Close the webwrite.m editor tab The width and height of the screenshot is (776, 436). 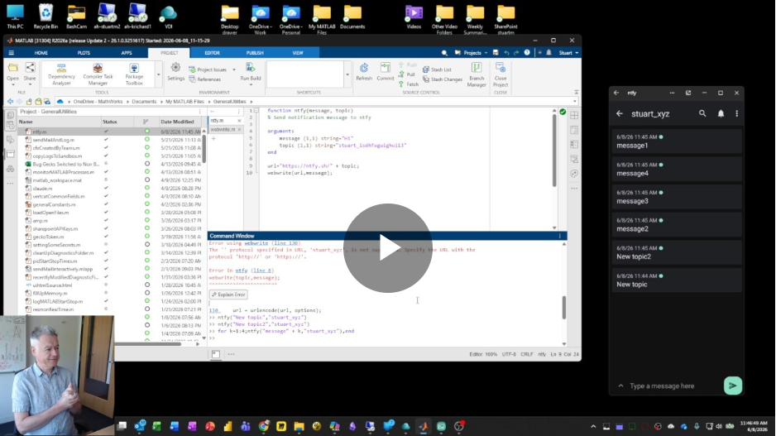[240, 130]
